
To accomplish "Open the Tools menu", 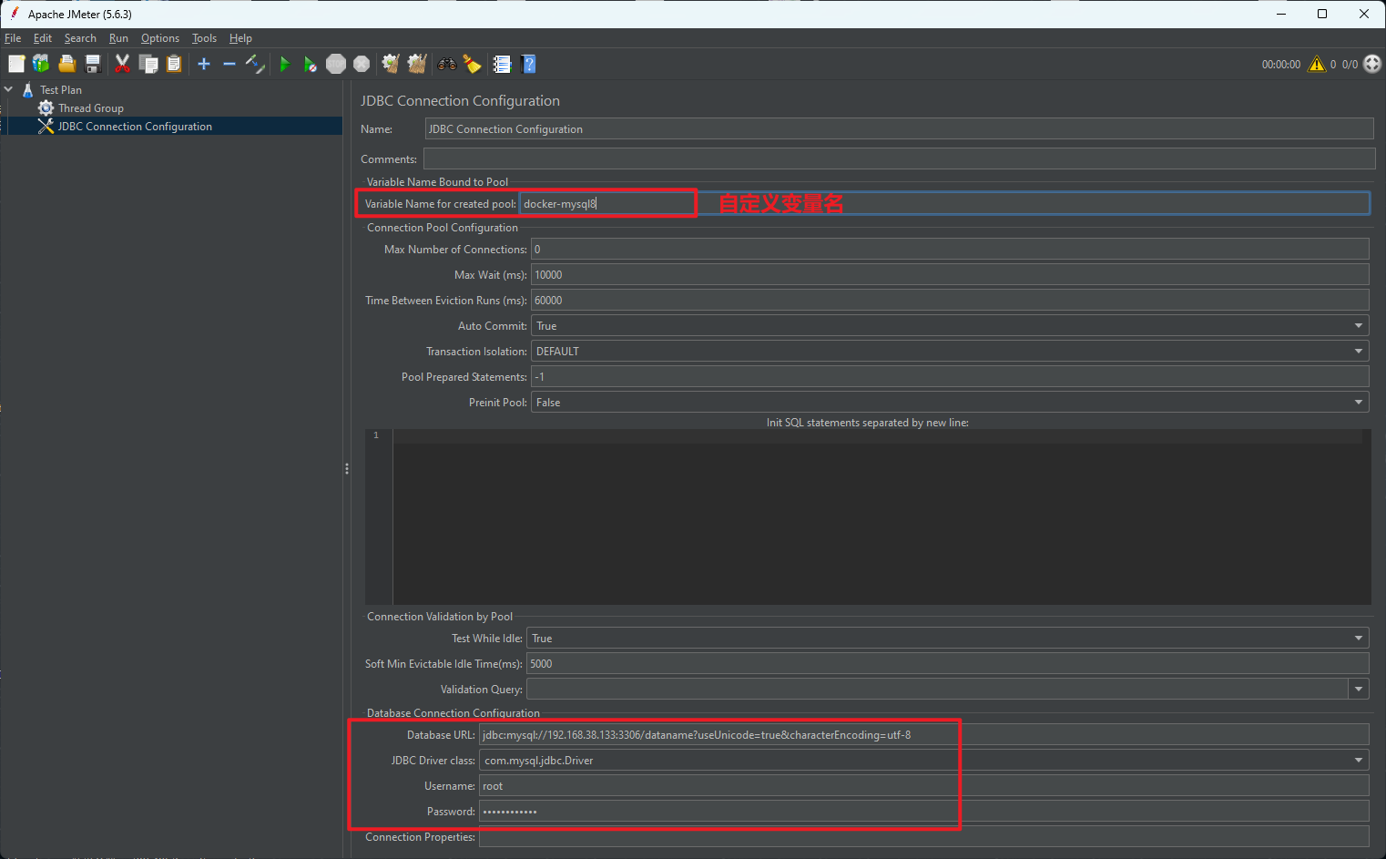I will pos(204,38).
